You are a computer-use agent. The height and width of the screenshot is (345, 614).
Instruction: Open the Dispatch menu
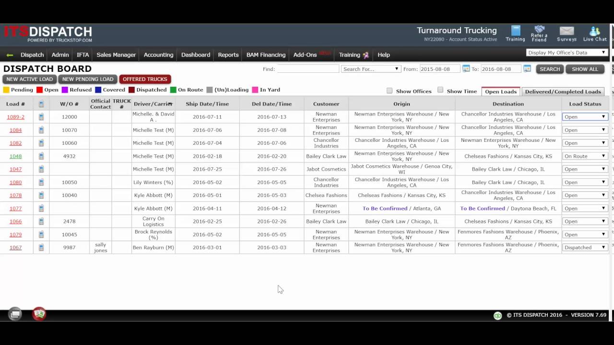coord(32,55)
